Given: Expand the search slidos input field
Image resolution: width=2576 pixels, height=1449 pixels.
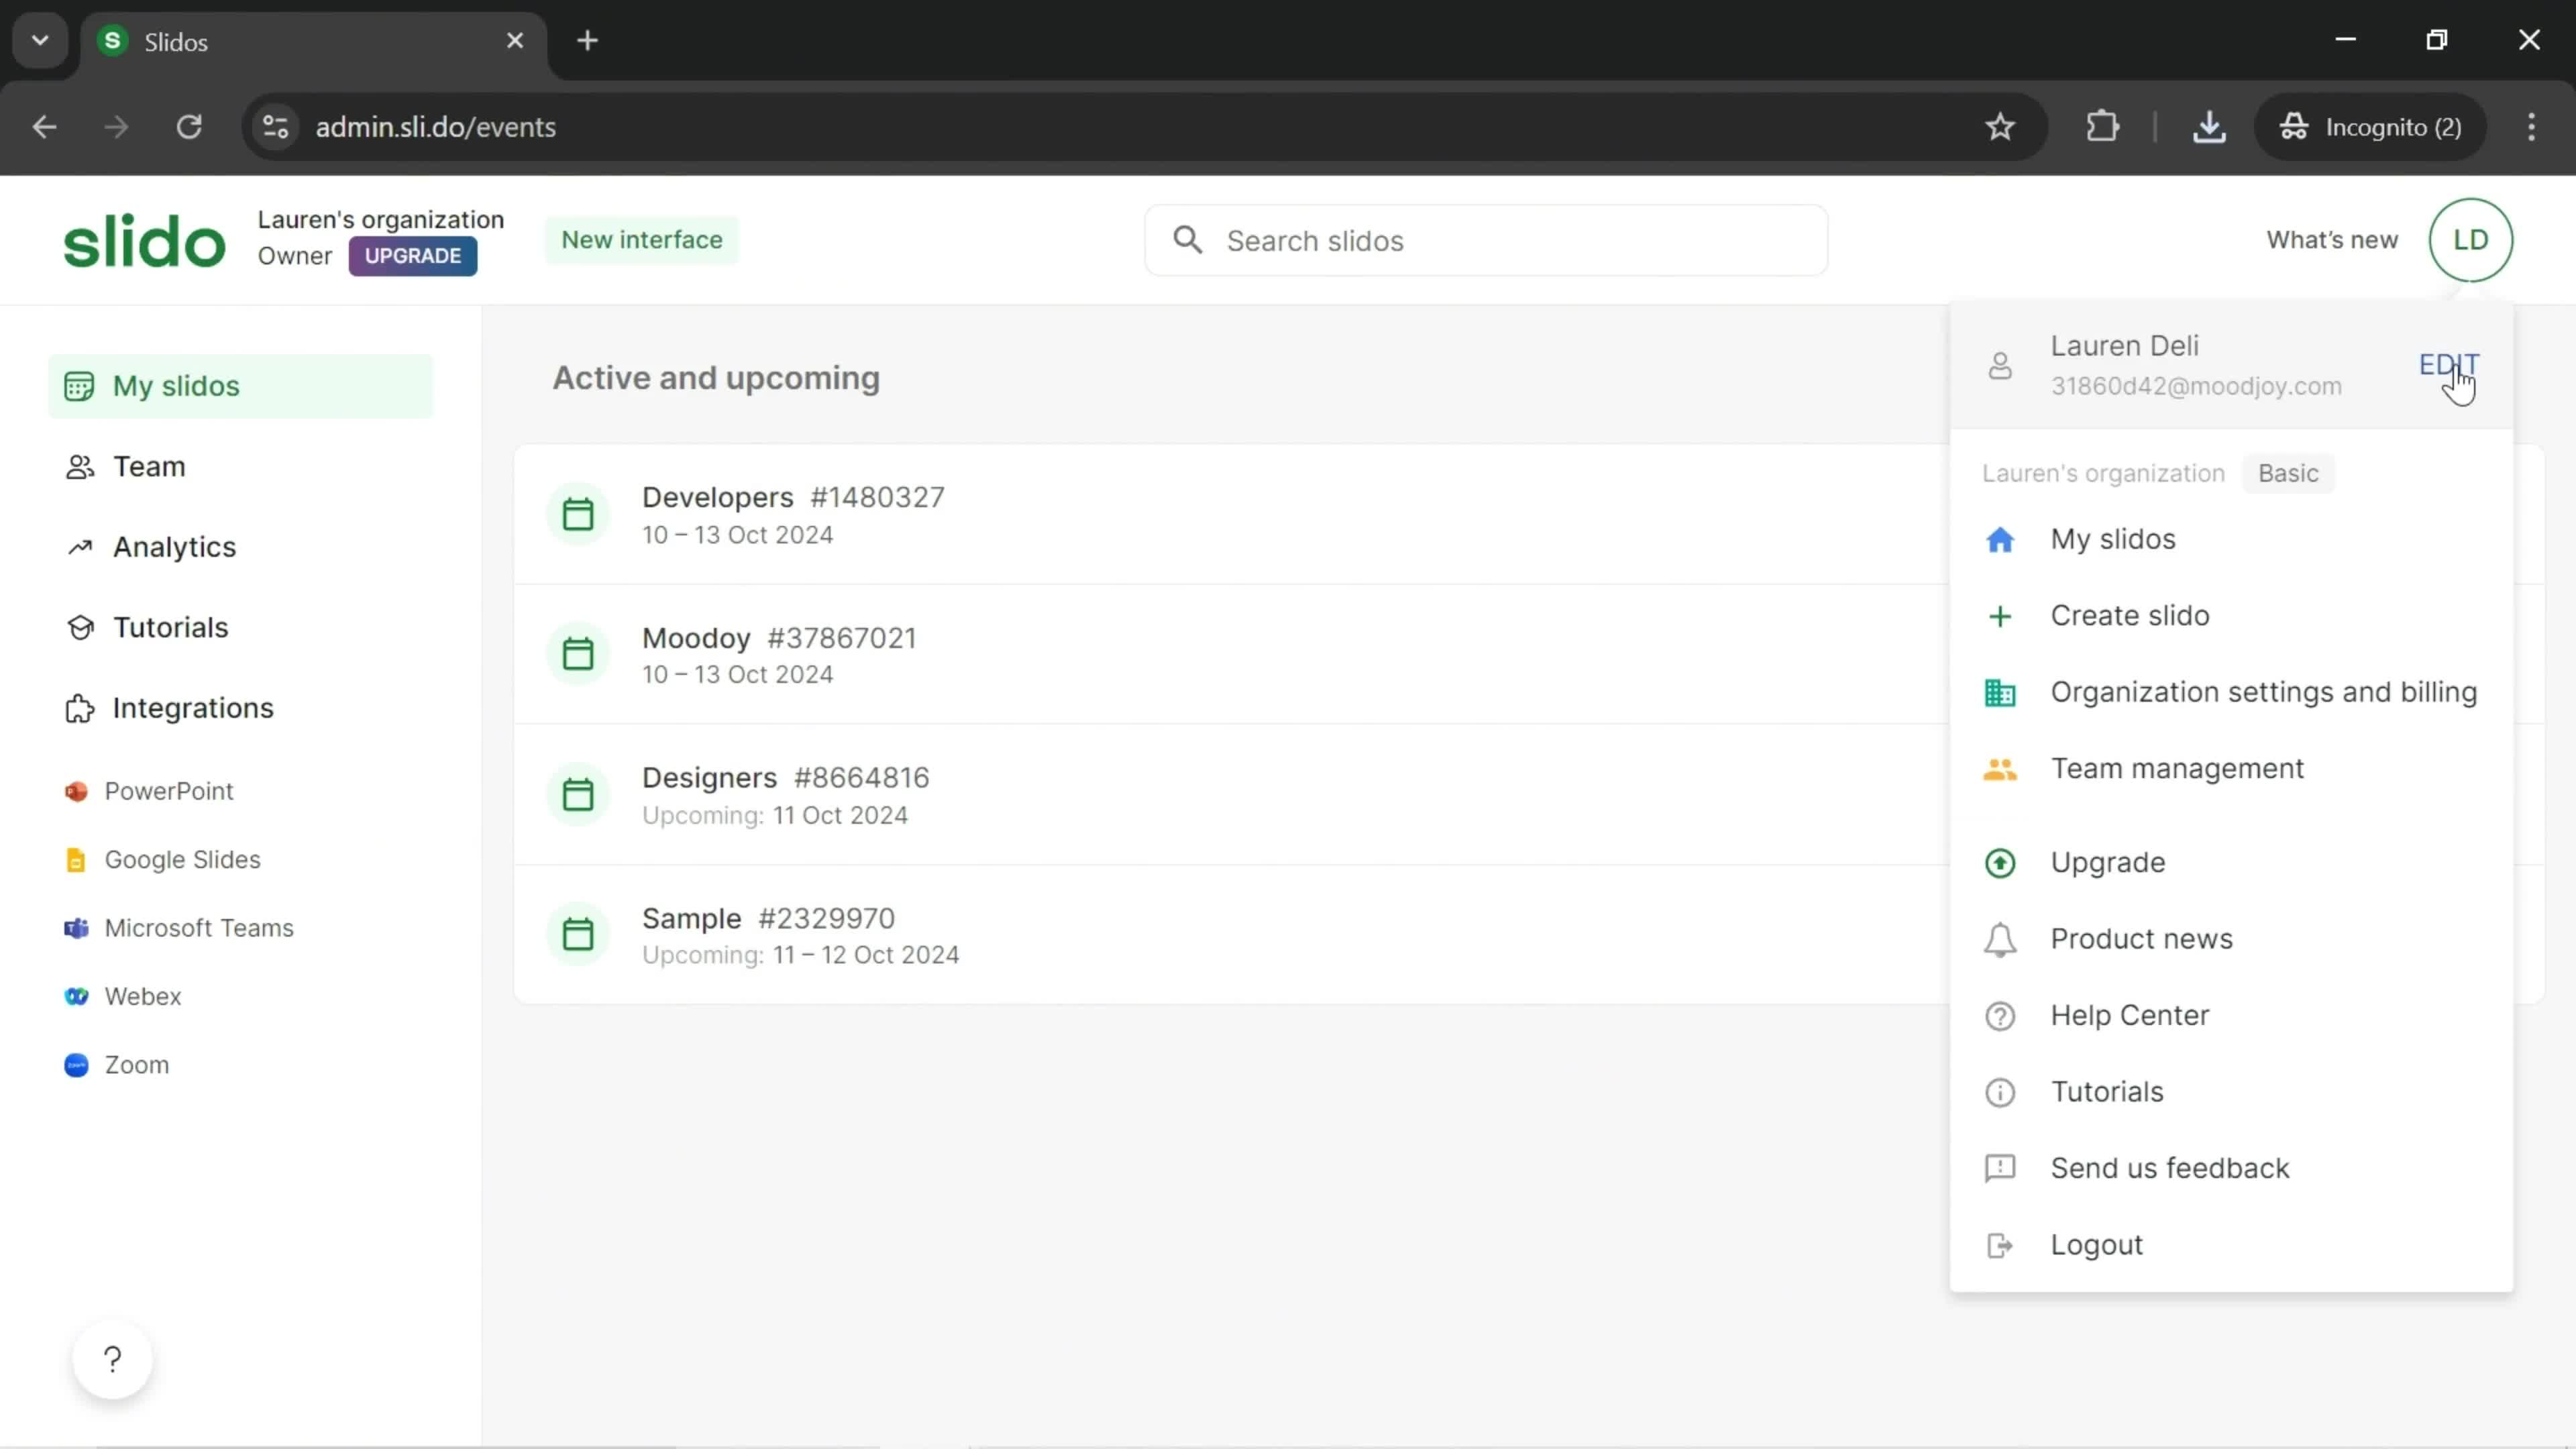Looking at the screenshot, I should pos(1485,239).
